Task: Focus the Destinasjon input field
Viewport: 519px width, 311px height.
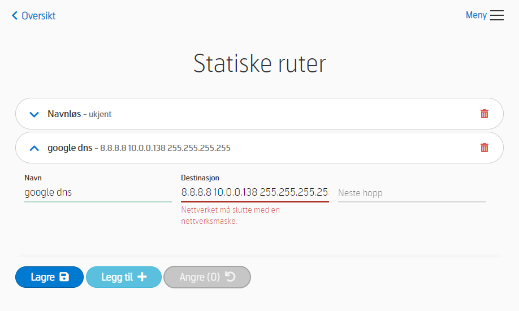Action: coord(255,192)
